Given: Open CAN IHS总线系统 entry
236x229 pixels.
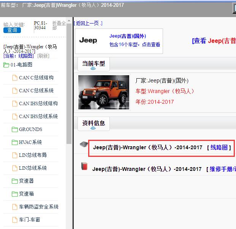Looking at the screenshot, I should click(x=38, y=116).
